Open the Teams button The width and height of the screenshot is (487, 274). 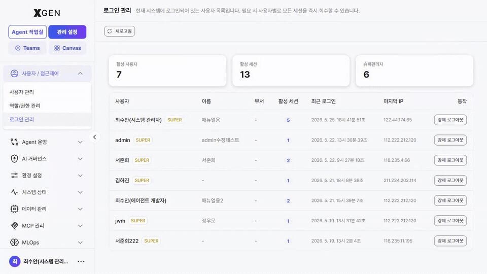(27, 48)
